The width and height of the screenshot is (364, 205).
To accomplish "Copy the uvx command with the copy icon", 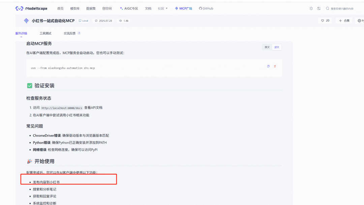I will coord(268,66).
